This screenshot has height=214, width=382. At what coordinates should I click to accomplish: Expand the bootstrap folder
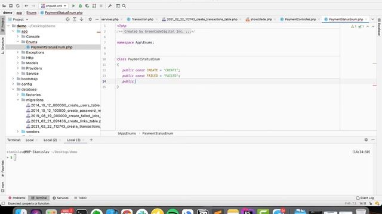click(13, 79)
